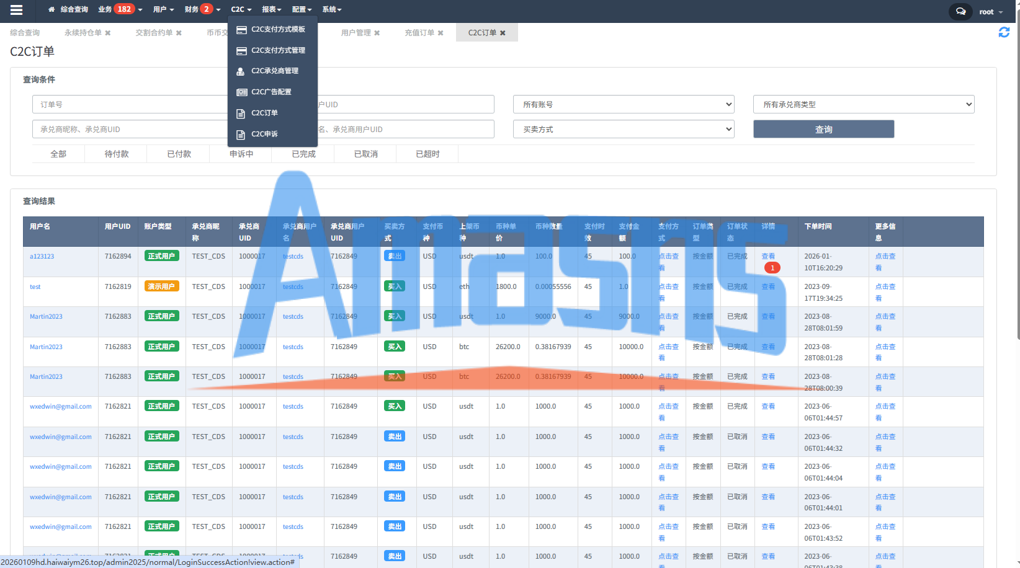1020x568 pixels.
Task: Open C2C支付方式管理 menu entry
Action: pos(272,50)
